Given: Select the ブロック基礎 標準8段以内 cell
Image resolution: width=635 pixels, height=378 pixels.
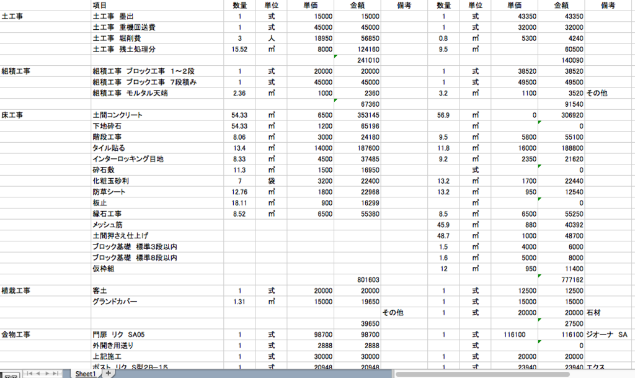Looking at the screenshot, I should pos(157,258).
